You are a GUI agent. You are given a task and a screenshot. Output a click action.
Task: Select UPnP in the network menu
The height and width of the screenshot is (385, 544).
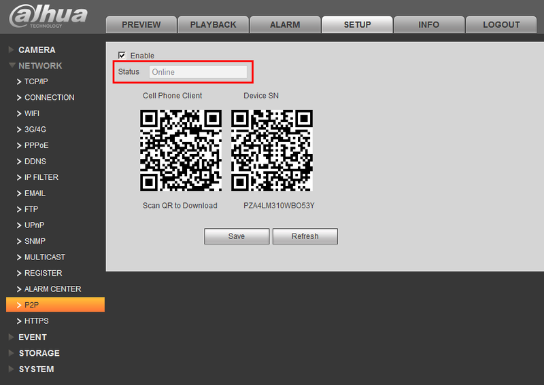pos(35,225)
